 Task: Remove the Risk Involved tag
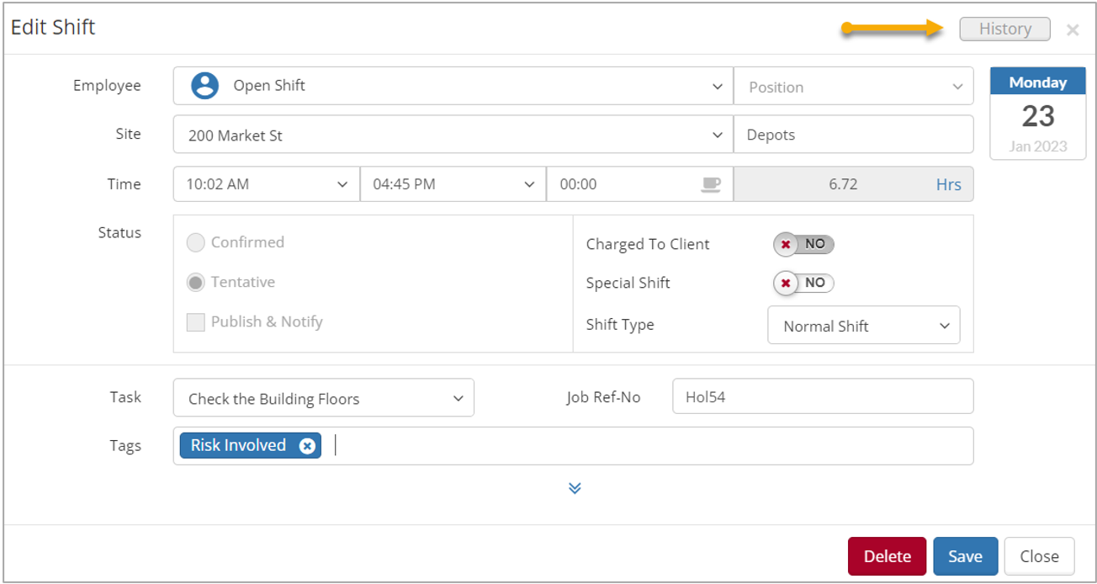[x=308, y=446]
